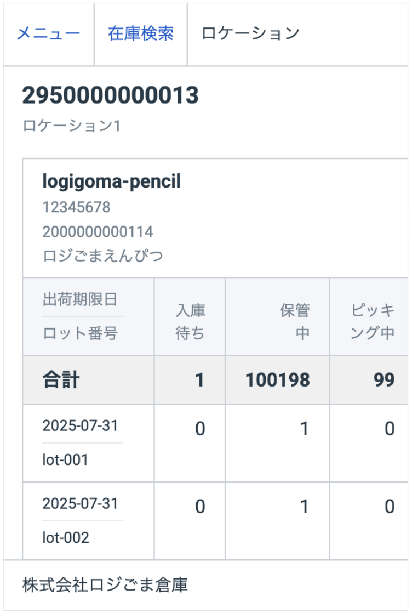Select the lot-002 row
Viewport: 412px width, 613px height.
(66, 537)
